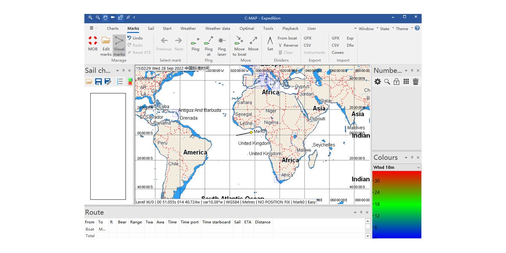
Task: Choose the Ping laser tool
Action: point(222,40)
